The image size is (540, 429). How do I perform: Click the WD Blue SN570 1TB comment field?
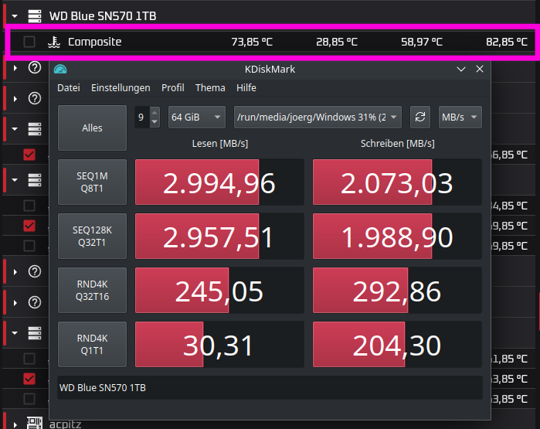click(x=270, y=388)
